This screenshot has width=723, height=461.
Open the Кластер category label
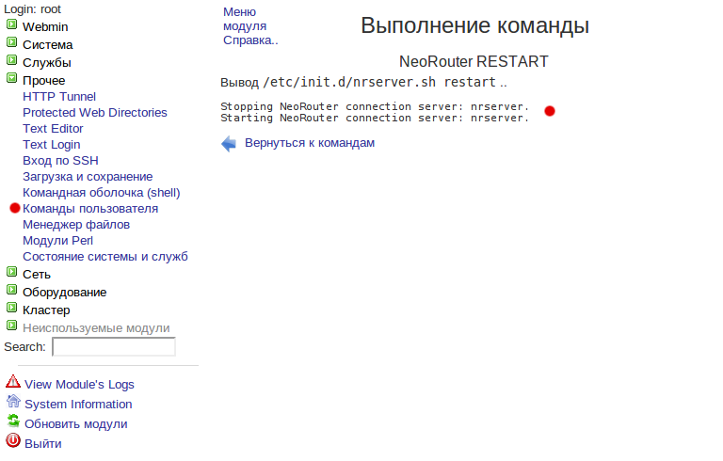[46, 310]
